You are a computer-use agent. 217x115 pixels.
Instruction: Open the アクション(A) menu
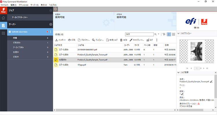23,5
